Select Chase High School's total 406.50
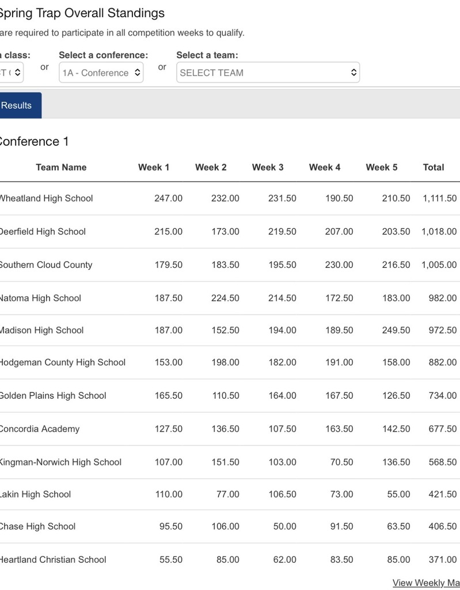This screenshot has width=460, height=590. click(443, 526)
